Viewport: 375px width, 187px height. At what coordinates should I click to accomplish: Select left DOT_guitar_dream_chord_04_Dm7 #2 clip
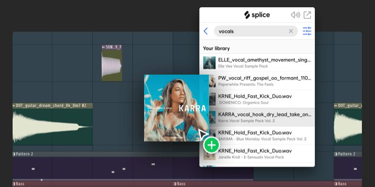click(x=52, y=124)
